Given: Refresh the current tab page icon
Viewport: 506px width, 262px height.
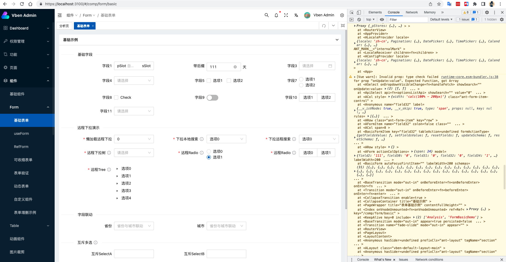Looking at the screenshot, I should click(324, 26).
